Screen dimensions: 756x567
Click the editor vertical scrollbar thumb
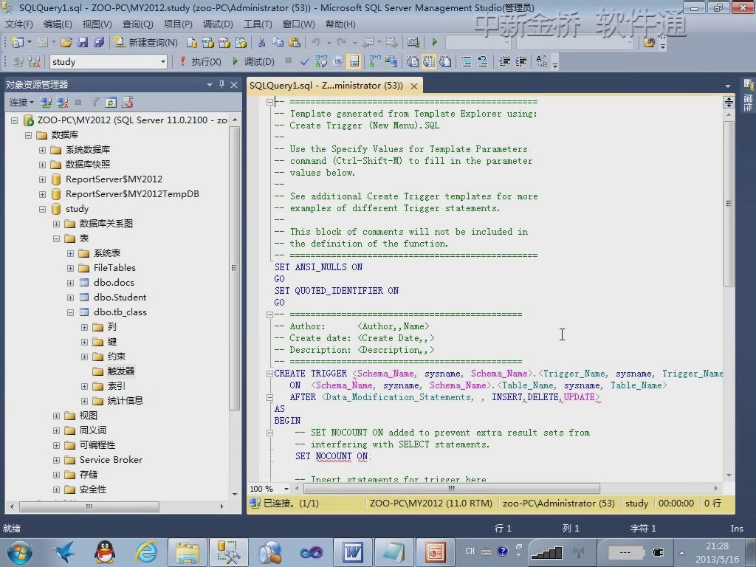click(x=729, y=204)
